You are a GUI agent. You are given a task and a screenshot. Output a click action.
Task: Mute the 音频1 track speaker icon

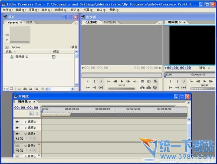pos(17,145)
